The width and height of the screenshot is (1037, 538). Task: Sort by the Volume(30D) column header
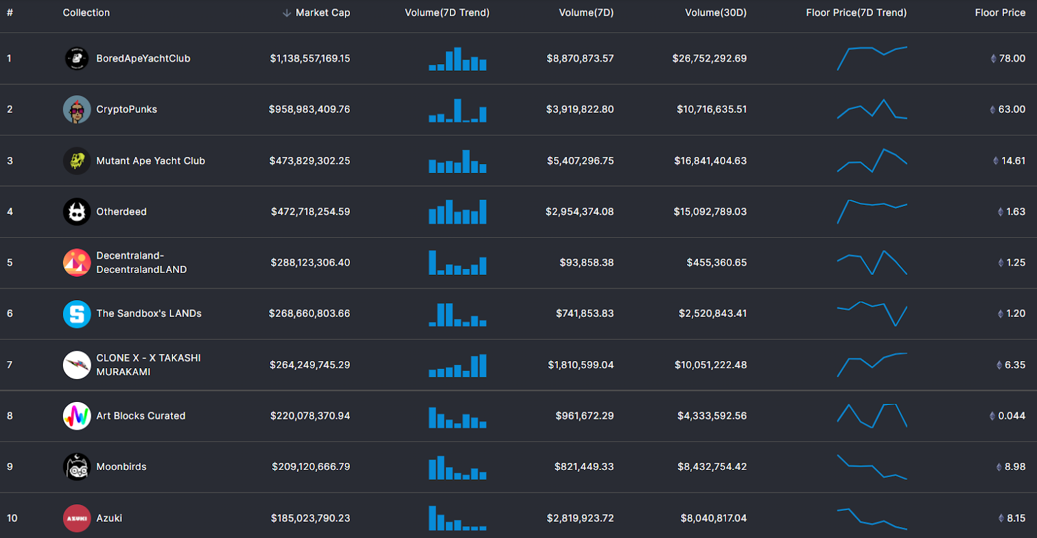(x=716, y=13)
